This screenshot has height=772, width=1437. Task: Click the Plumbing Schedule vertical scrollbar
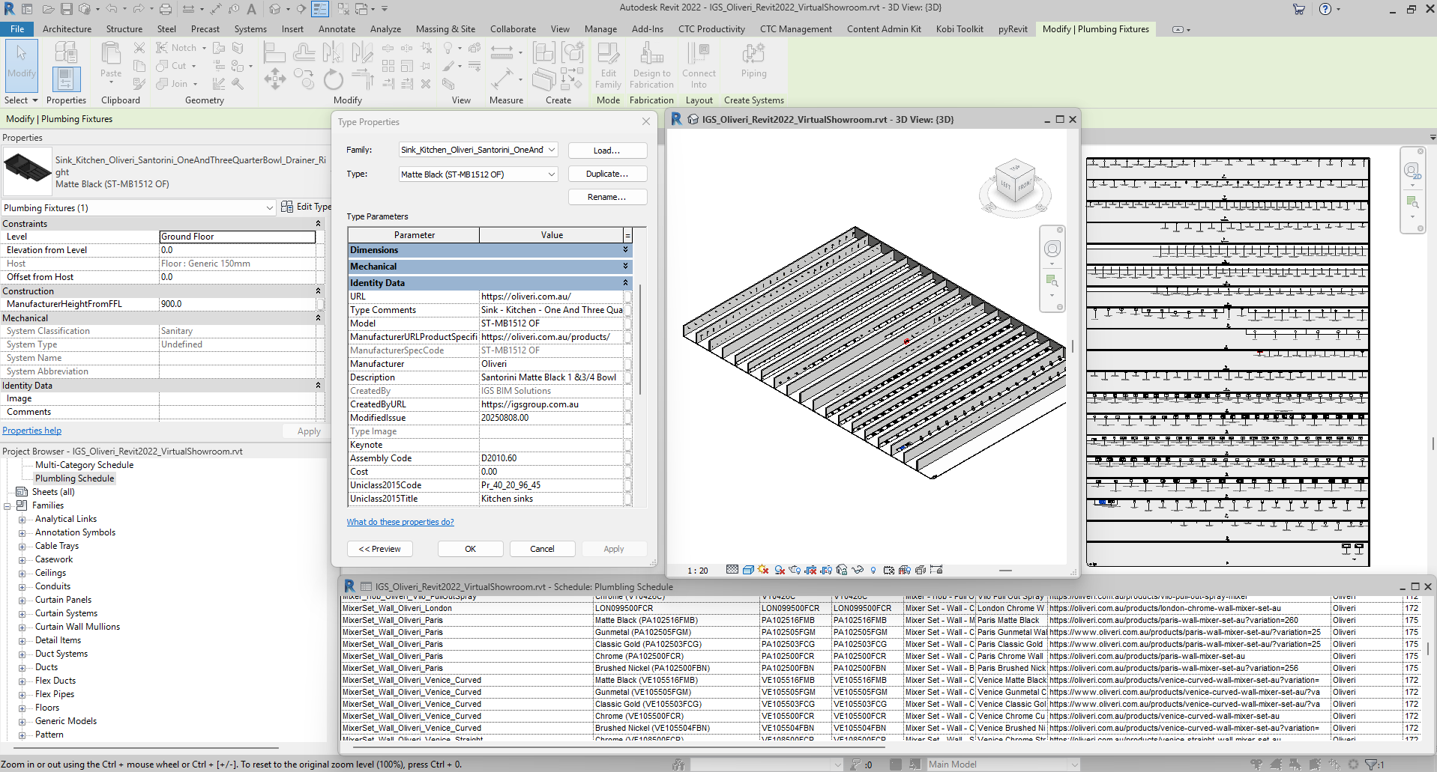pyautogui.click(x=1430, y=649)
